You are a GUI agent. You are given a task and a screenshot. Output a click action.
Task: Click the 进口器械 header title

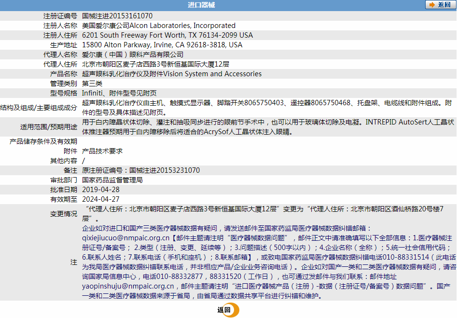[x=201, y=5]
